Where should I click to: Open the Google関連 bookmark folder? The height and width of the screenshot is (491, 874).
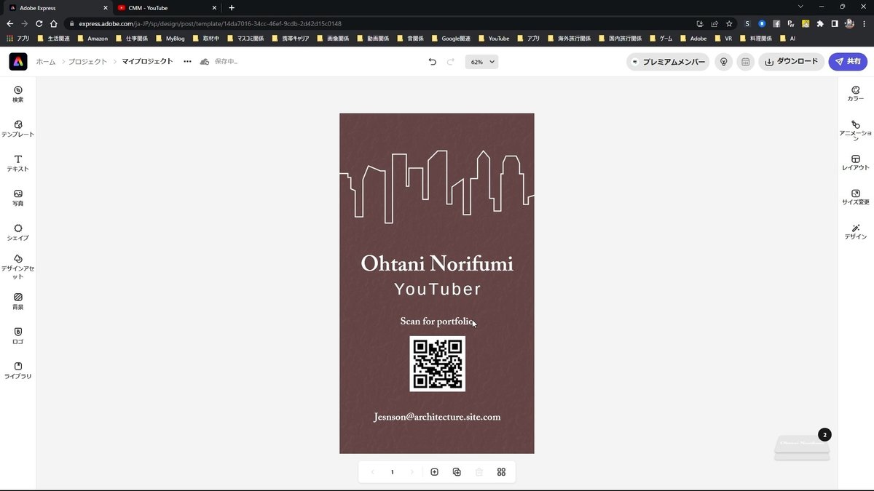(x=450, y=38)
